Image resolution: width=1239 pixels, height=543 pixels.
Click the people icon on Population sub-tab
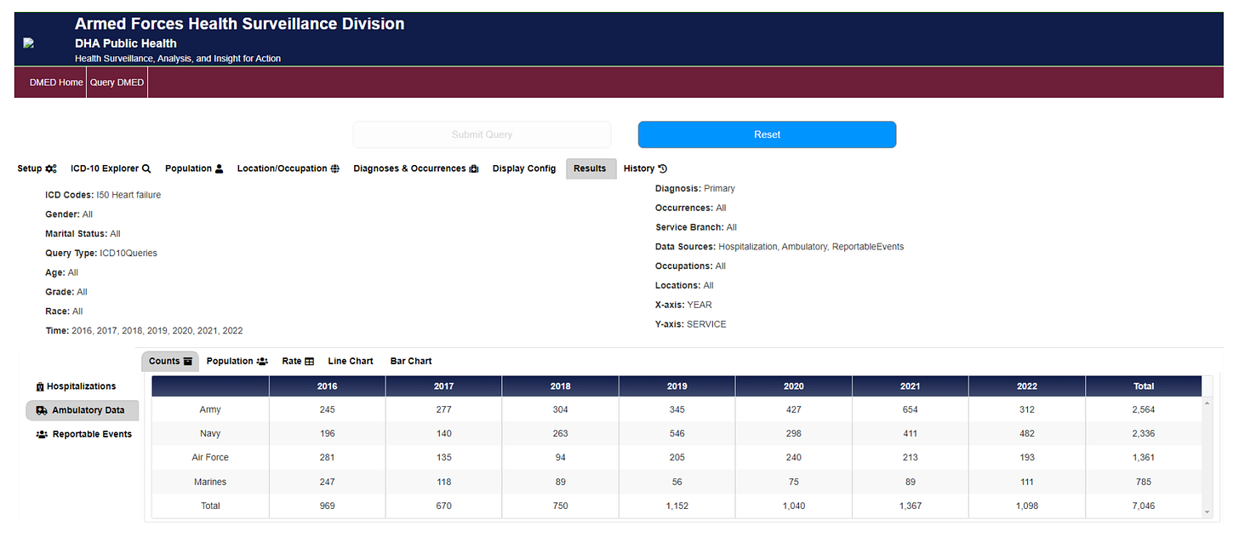pos(262,361)
